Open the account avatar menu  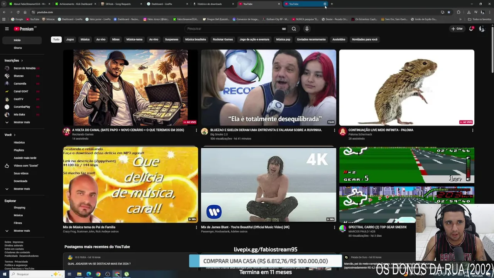pos(482,29)
